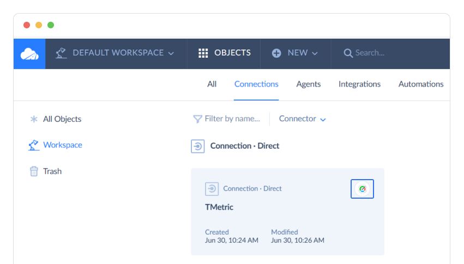This screenshot has height=264, width=464.
Task: Click the Objects grid icon
Action: 203,53
